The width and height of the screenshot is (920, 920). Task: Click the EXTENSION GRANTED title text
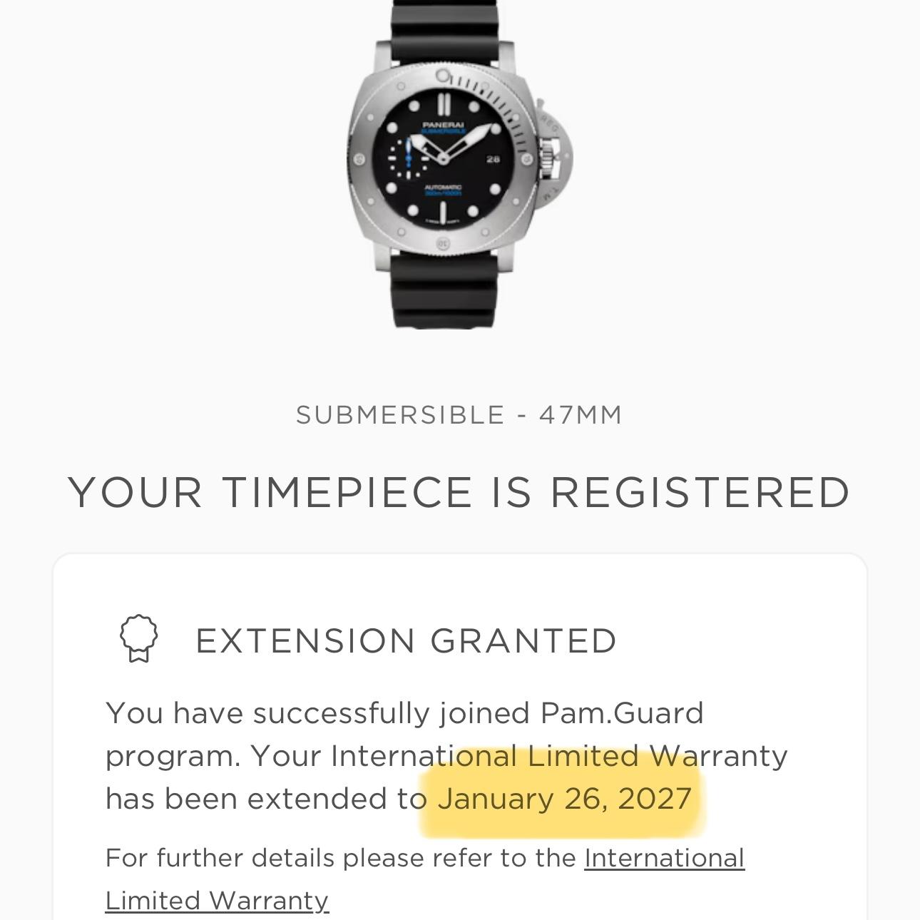coord(407,640)
